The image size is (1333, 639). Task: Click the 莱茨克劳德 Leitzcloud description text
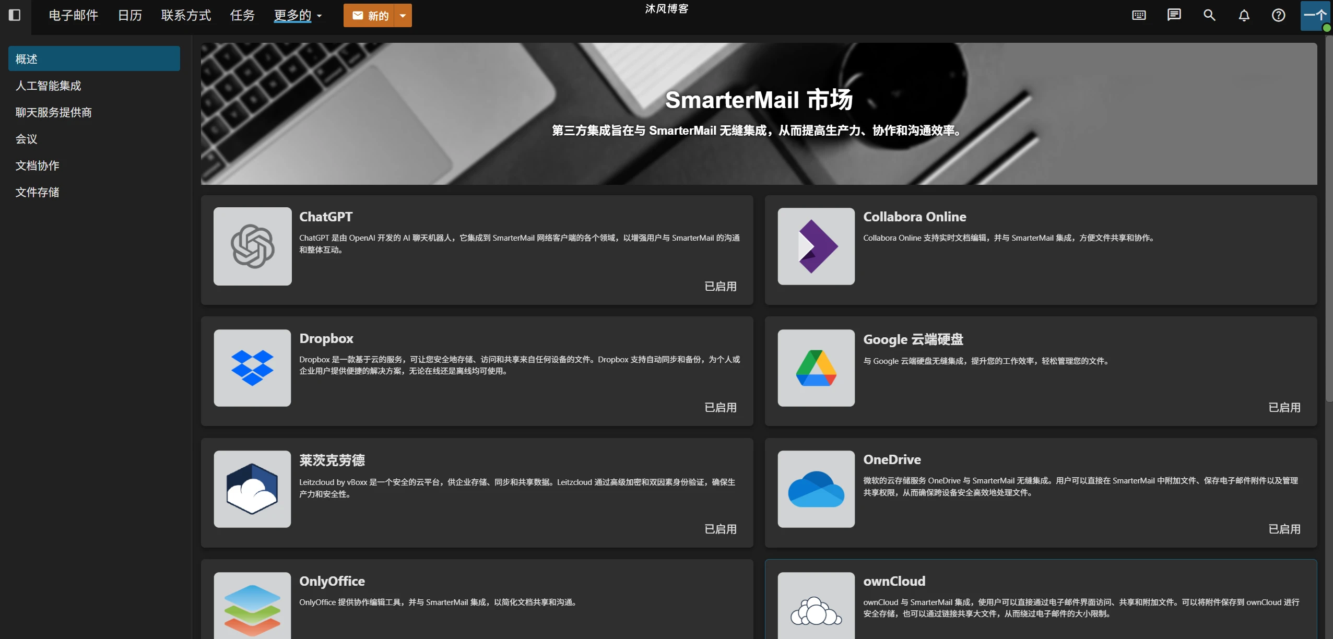517,488
